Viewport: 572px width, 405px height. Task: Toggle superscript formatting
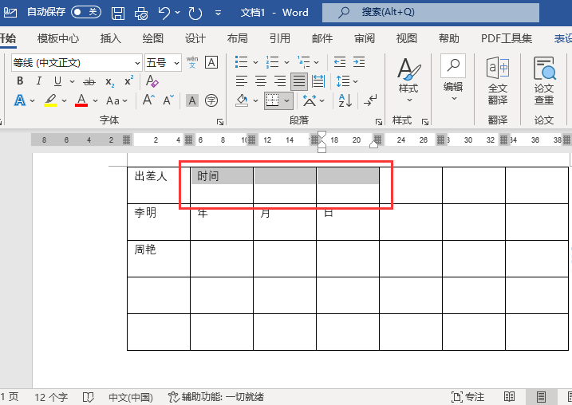(128, 81)
